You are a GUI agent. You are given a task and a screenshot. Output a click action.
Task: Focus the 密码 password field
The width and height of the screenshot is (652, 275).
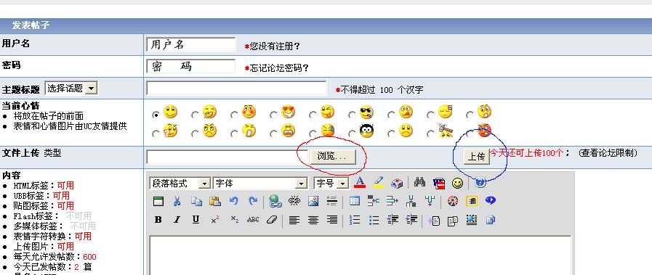point(191,66)
